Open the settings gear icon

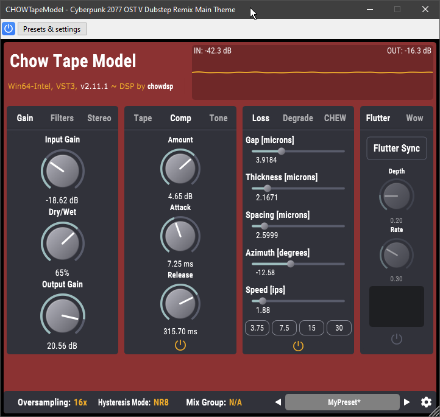tap(426, 402)
